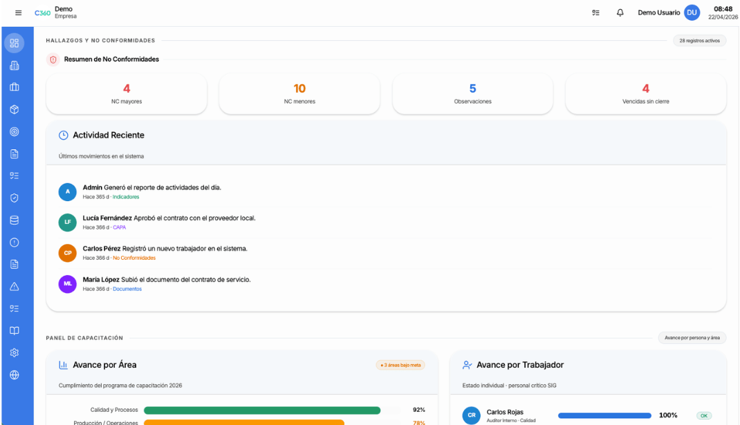Open the NC mayores summary card

tap(127, 94)
